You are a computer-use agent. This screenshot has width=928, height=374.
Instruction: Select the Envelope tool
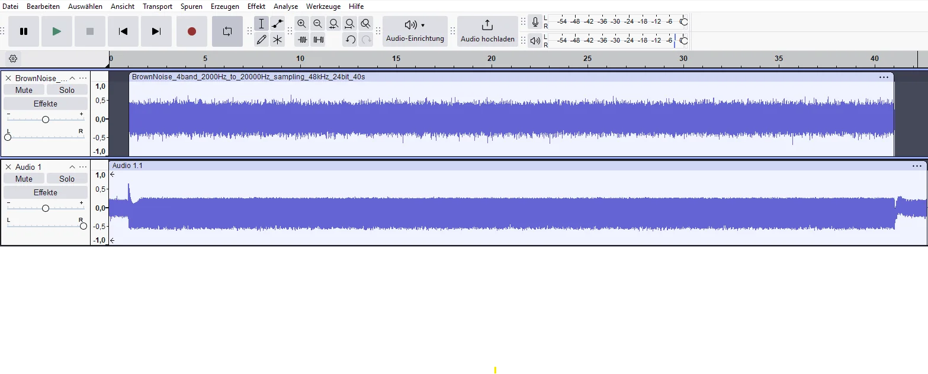(x=277, y=24)
